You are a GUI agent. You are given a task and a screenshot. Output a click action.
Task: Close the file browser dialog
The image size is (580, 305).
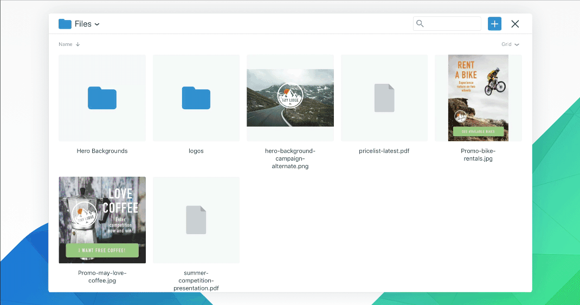click(x=515, y=24)
